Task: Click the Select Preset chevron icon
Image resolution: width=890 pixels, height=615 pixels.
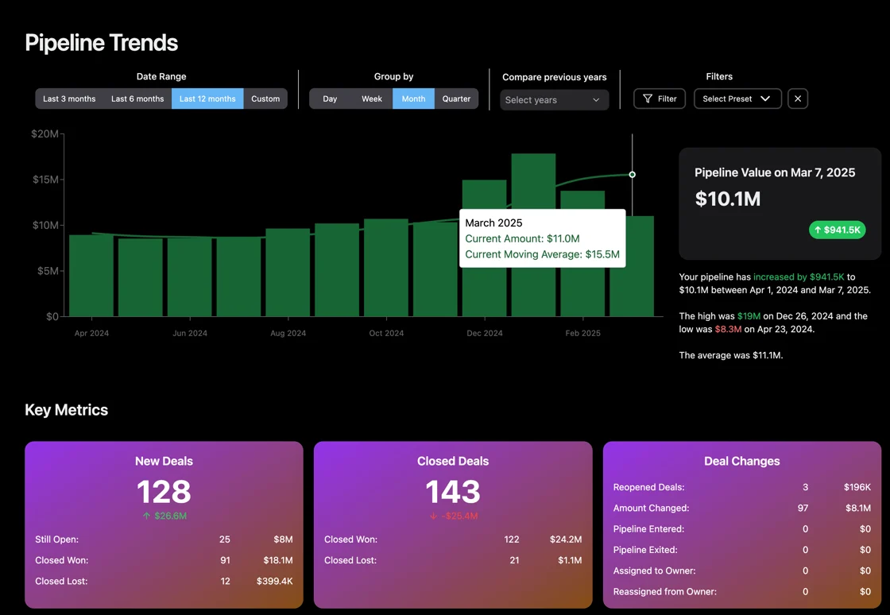Action: 765,99
